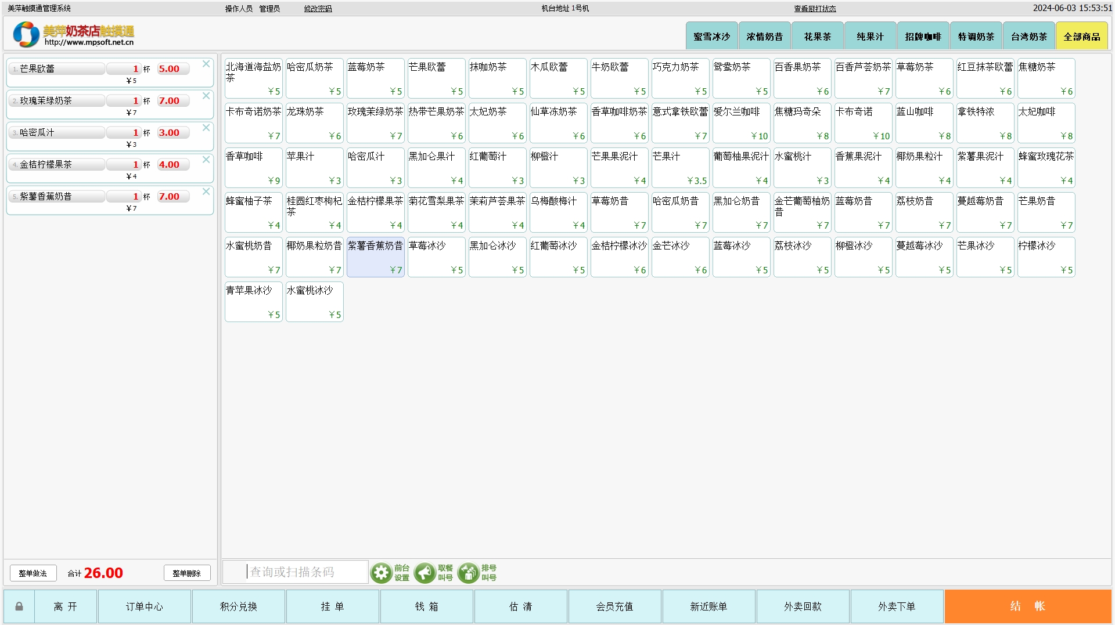Open the 招牌咖啡 category tab
This screenshot has height=625, width=1115.
click(x=923, y=37)
